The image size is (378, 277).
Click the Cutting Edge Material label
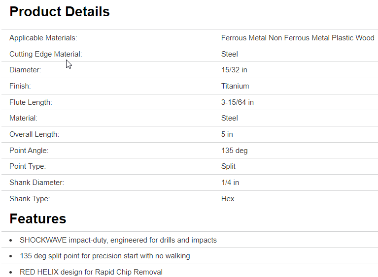(45, 54)
